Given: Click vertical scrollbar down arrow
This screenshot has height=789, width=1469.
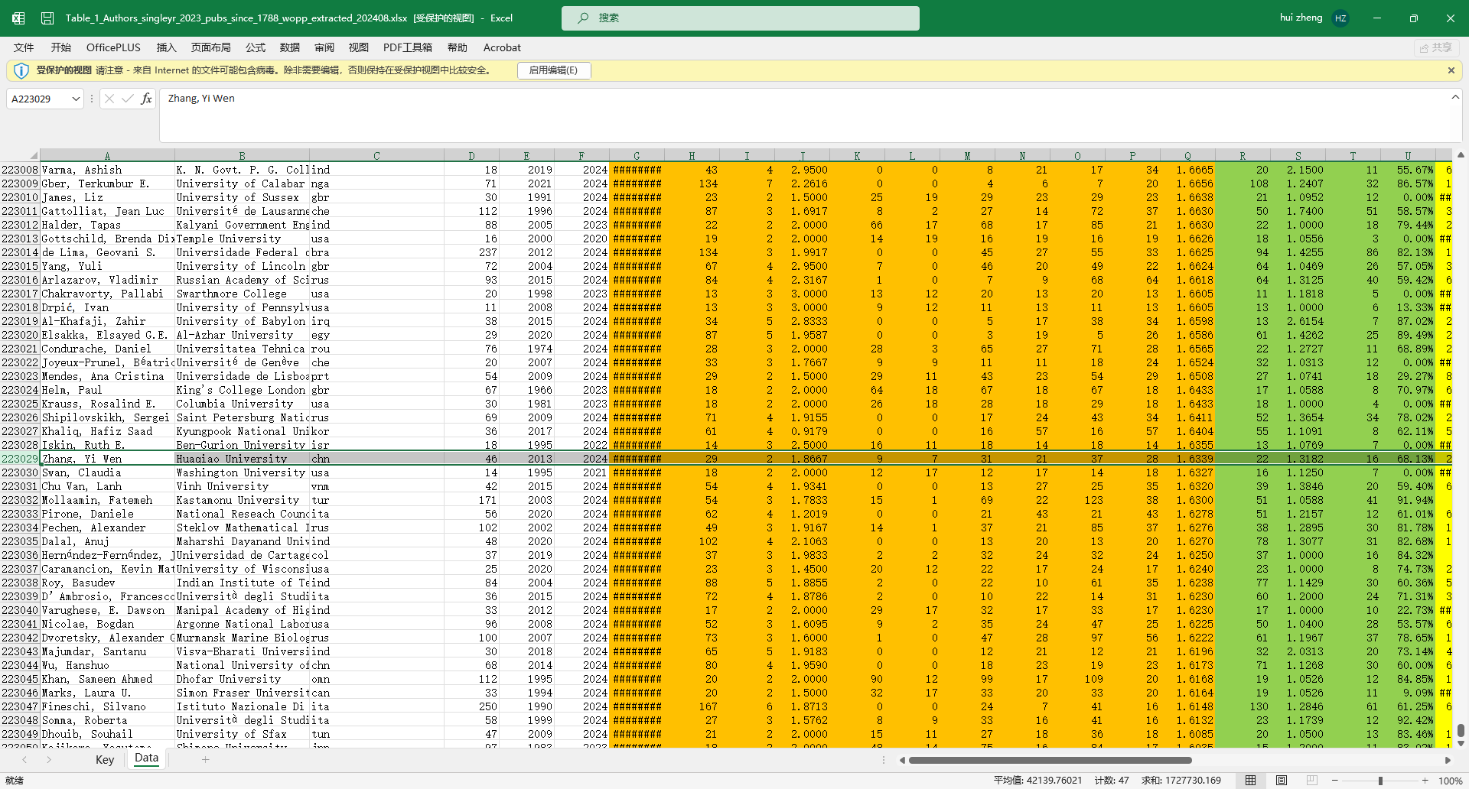Looking at the screenshot, I should coord(1461,743).
